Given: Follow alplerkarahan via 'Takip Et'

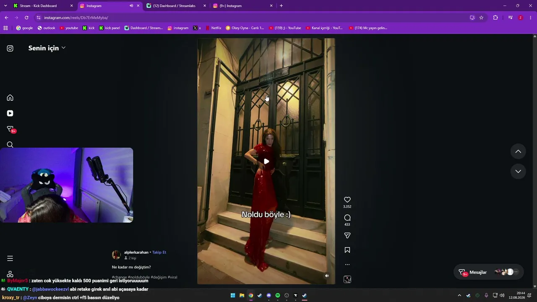Looking at the screenshot, I should 159,253.
